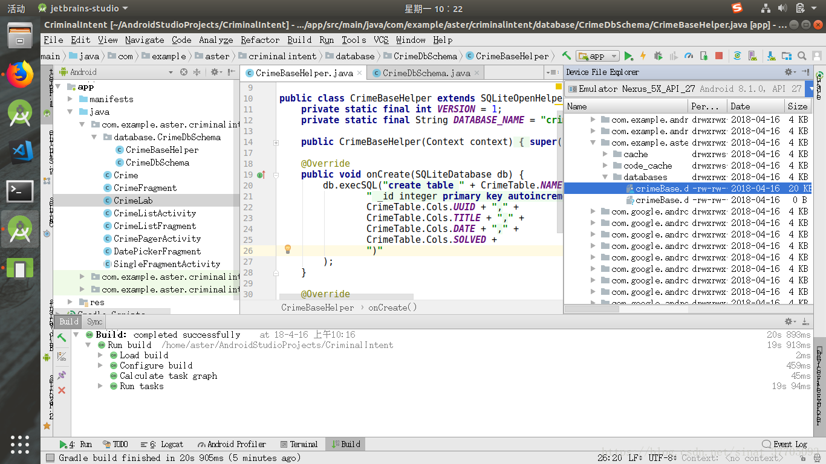Image resolution: width=826 pixels, height=464 pixels.
Task: Attach debugger to Android process icon
Action: [704, 56]
